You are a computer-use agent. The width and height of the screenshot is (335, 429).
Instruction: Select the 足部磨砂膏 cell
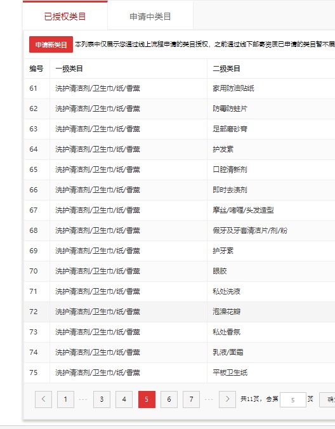tap(230, 129)
